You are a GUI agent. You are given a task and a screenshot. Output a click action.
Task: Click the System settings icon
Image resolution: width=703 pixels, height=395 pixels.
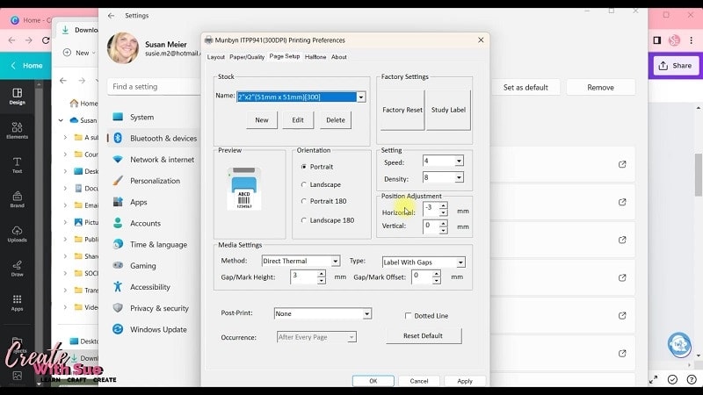click(x=118, y=117)
